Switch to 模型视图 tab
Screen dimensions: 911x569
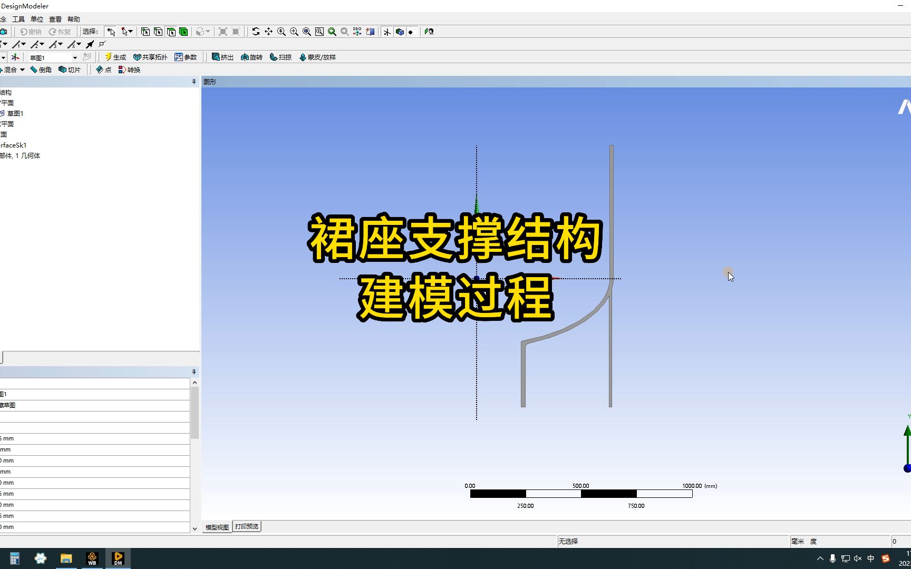point(217,527)
